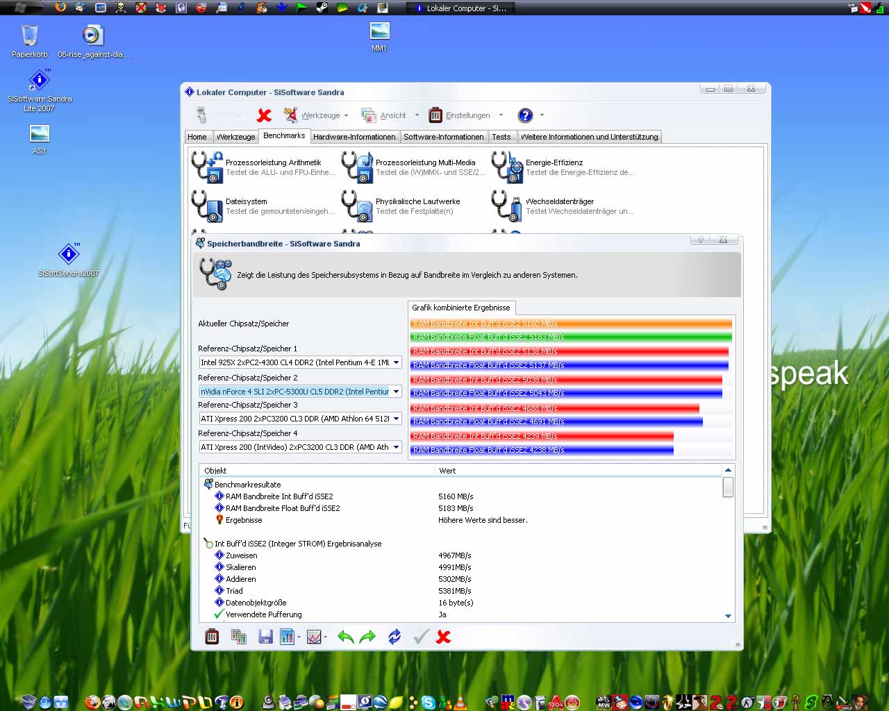Click the Papierkorb desktop icon
Screen dimensions: 889x711
coord(30,41)
